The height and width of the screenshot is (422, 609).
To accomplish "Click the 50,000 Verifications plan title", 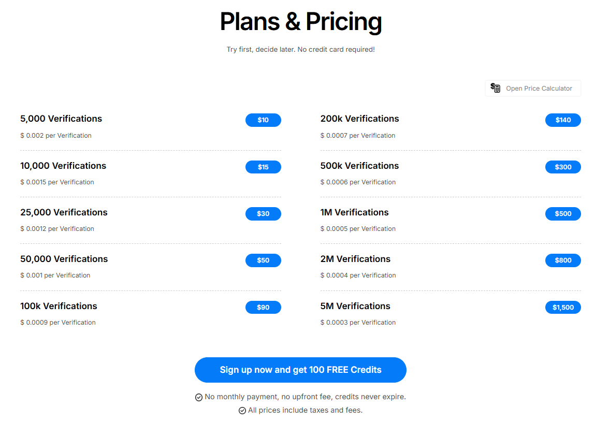I will pyautogui.click(x=64, y=259).
